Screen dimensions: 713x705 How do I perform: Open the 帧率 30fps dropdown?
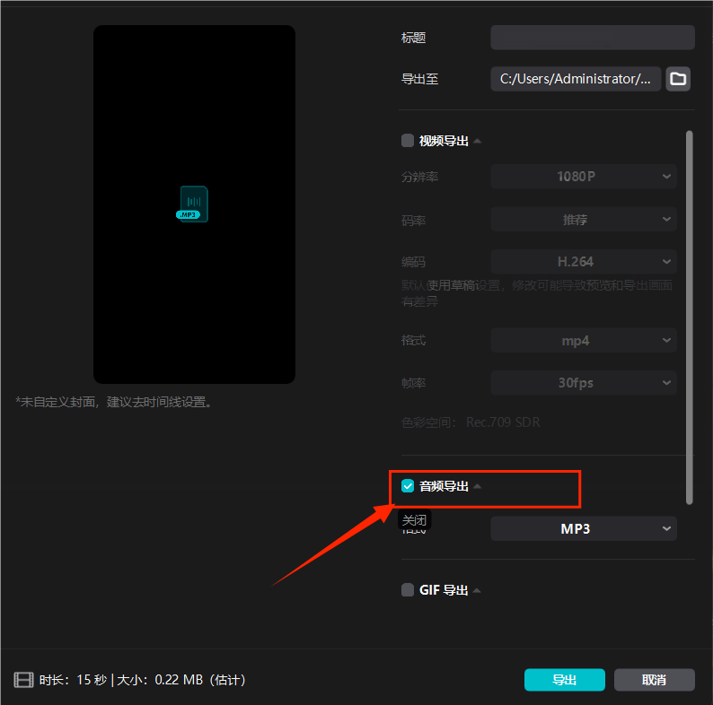[x=583, y=383]
